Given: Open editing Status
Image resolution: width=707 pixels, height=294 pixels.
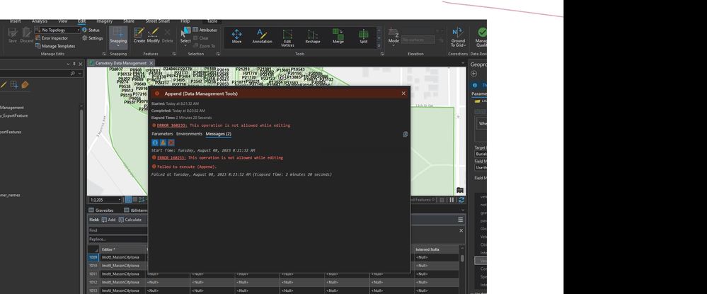Looking at the screenshot, I should 91,30.
